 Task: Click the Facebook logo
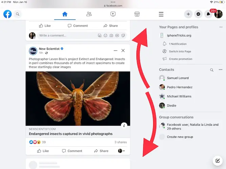(7, 14)
